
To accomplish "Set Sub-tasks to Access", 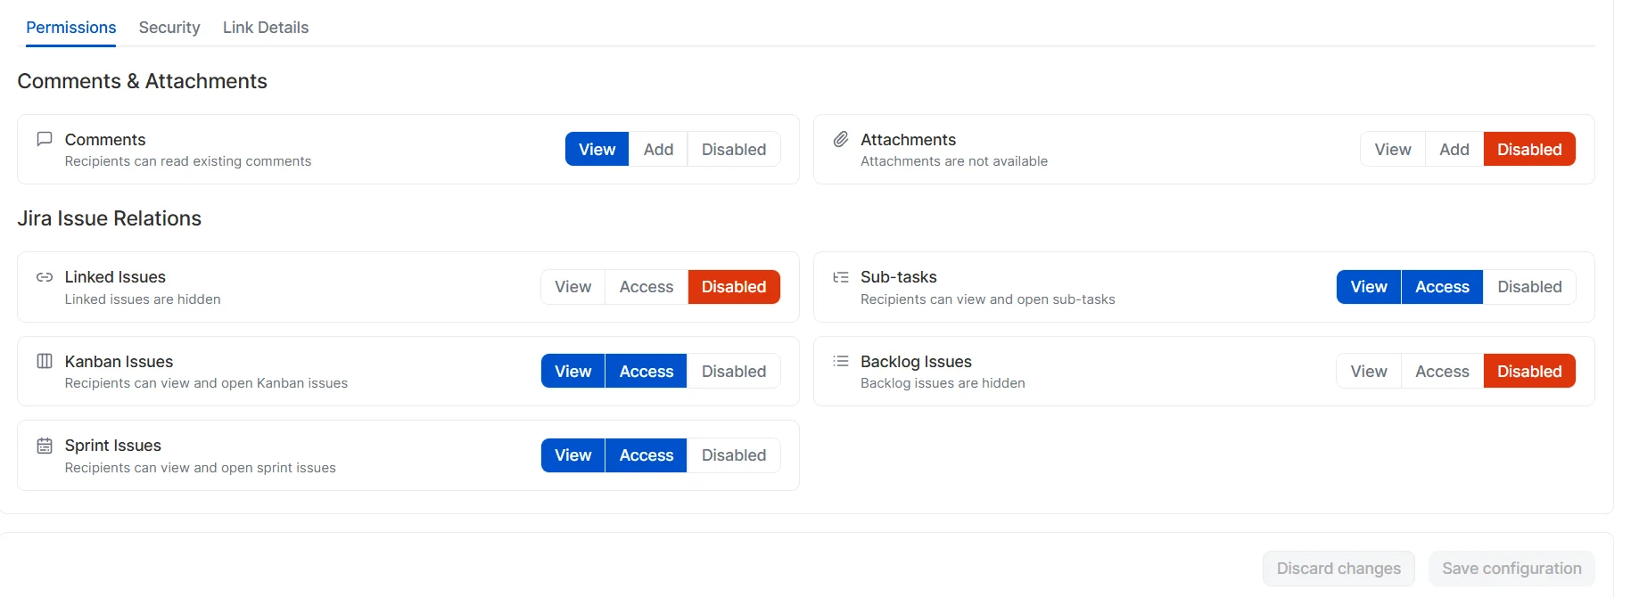I will pyautogui.click(x=1442, y=287).
